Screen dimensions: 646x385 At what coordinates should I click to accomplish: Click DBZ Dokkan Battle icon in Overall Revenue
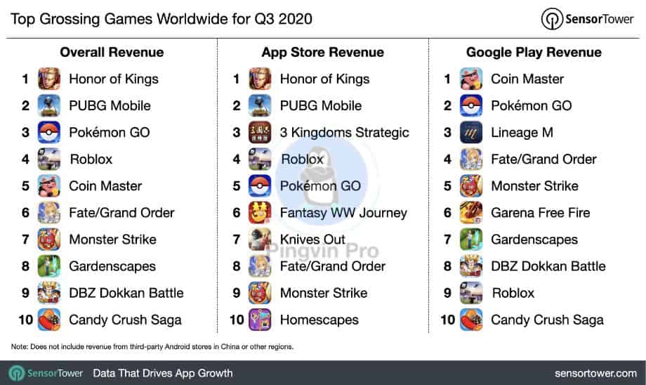point(48,293)
